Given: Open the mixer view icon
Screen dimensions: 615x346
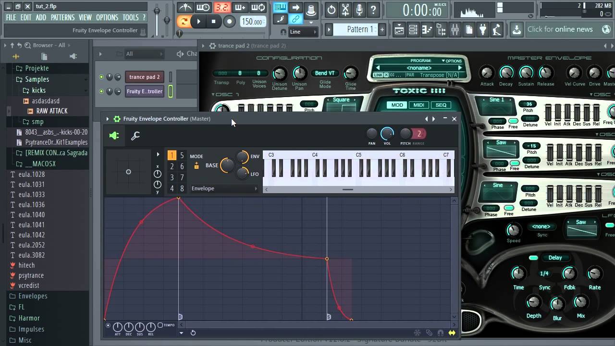Looking at the screenshot, I should [455, 30].
